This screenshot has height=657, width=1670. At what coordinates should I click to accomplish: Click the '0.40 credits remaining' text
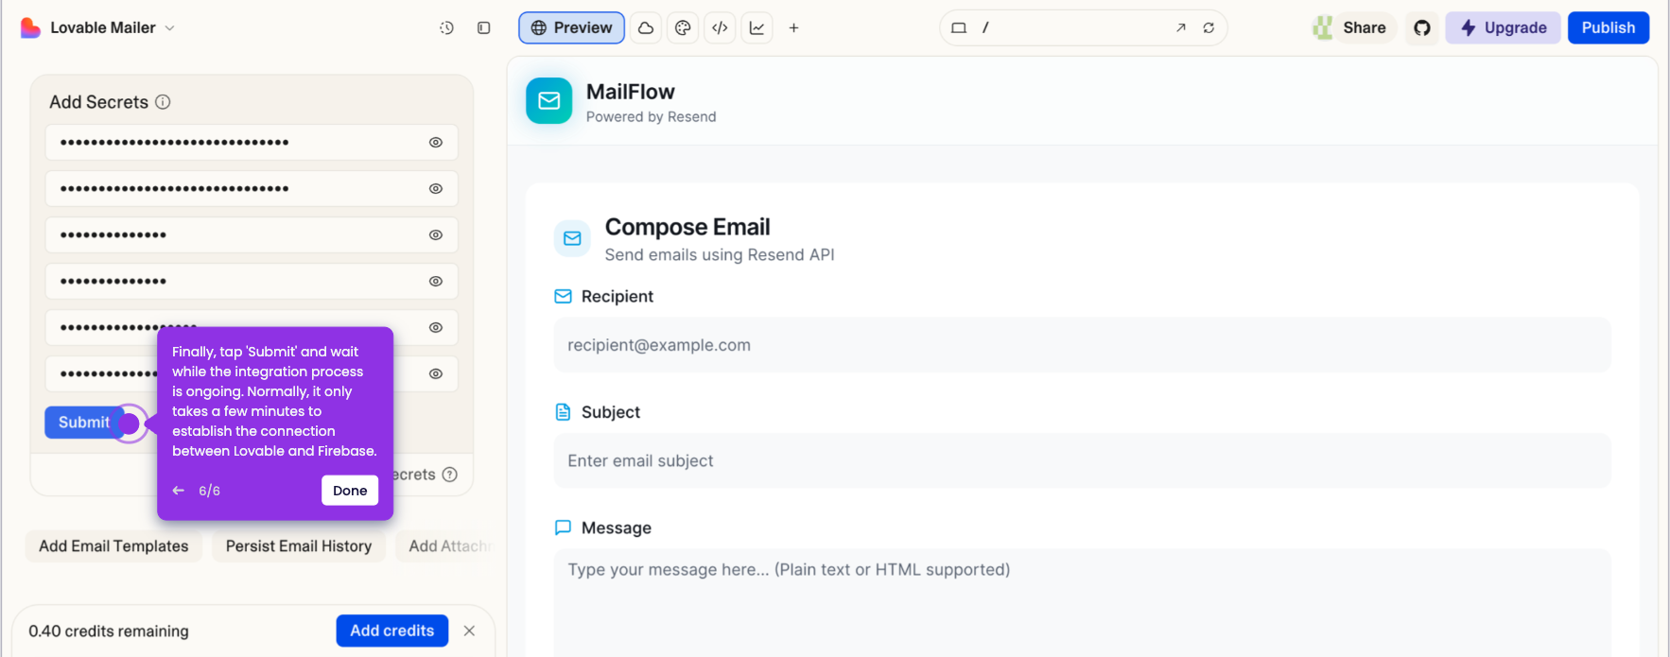[109, 631]
